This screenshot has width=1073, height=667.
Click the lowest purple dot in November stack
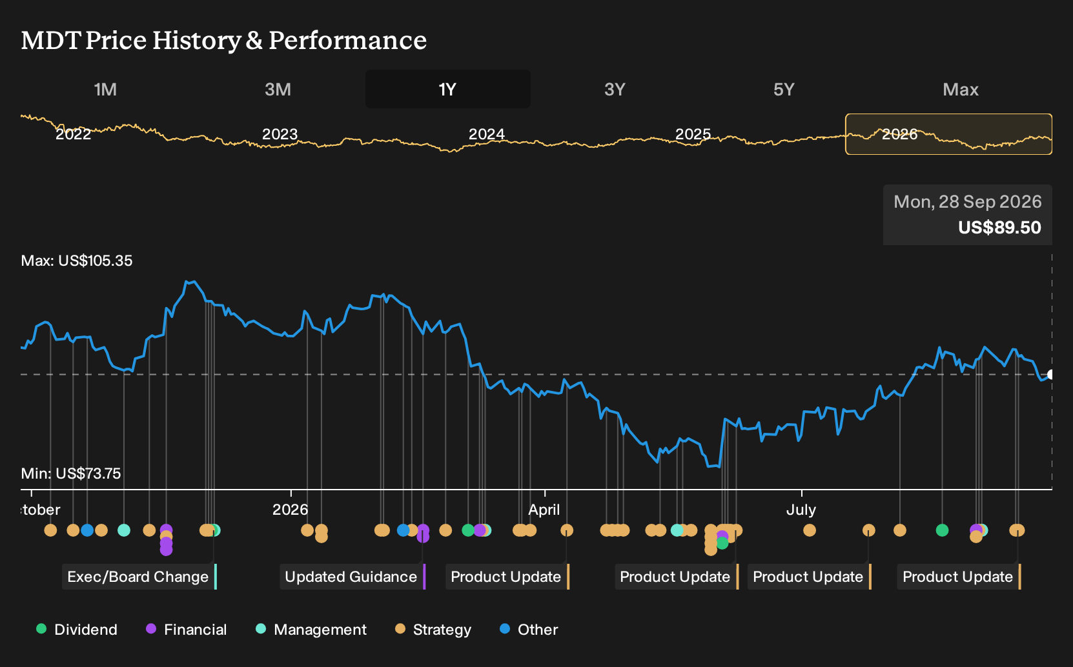coord(166,550)
